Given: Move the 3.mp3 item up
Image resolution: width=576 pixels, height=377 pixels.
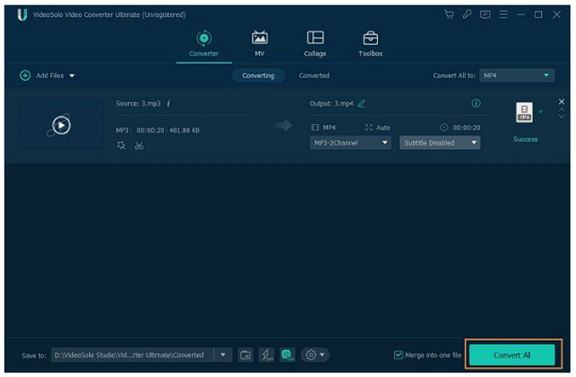Looking at the screenshot, I should pos(561,109).
